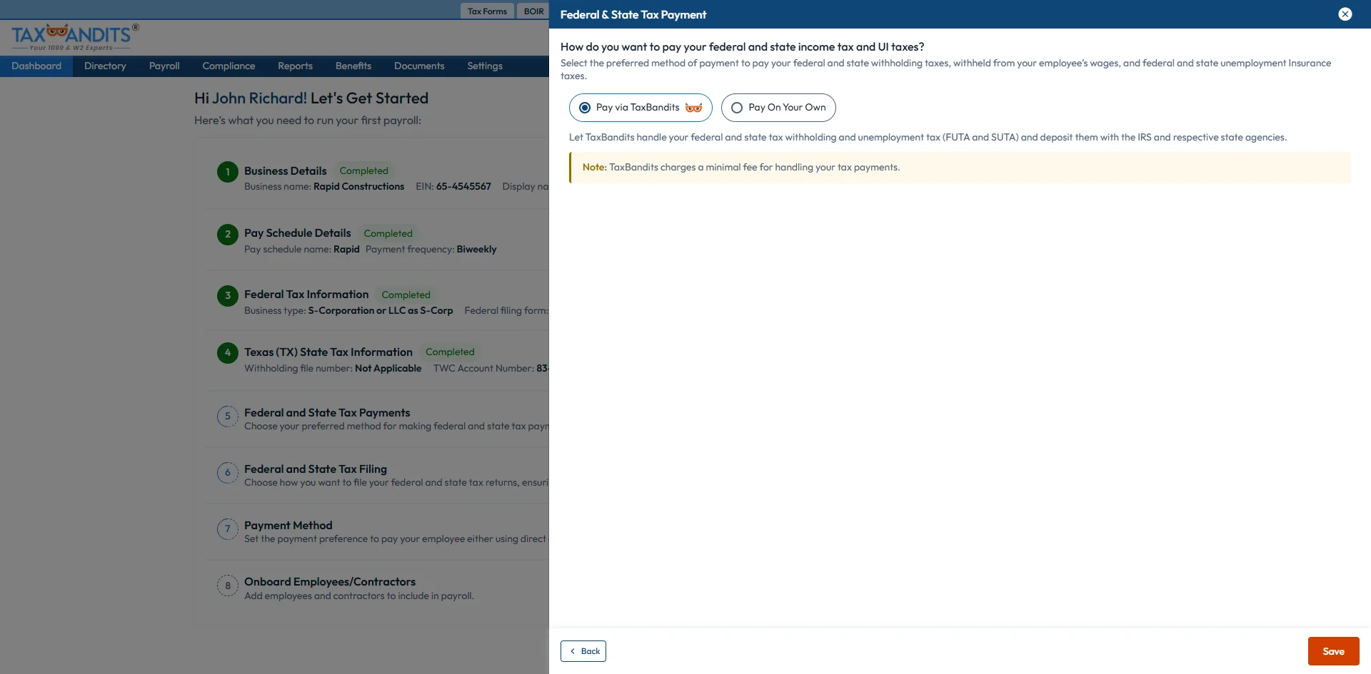Open the Benefits menu
Screen dimensions: 1371x674
353,66
